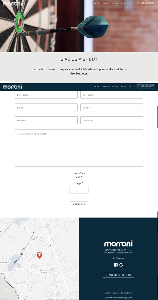The height and width of the screenshot is (300, 158).
Task: Open the Get Directions link
Action: coord(118,258)
